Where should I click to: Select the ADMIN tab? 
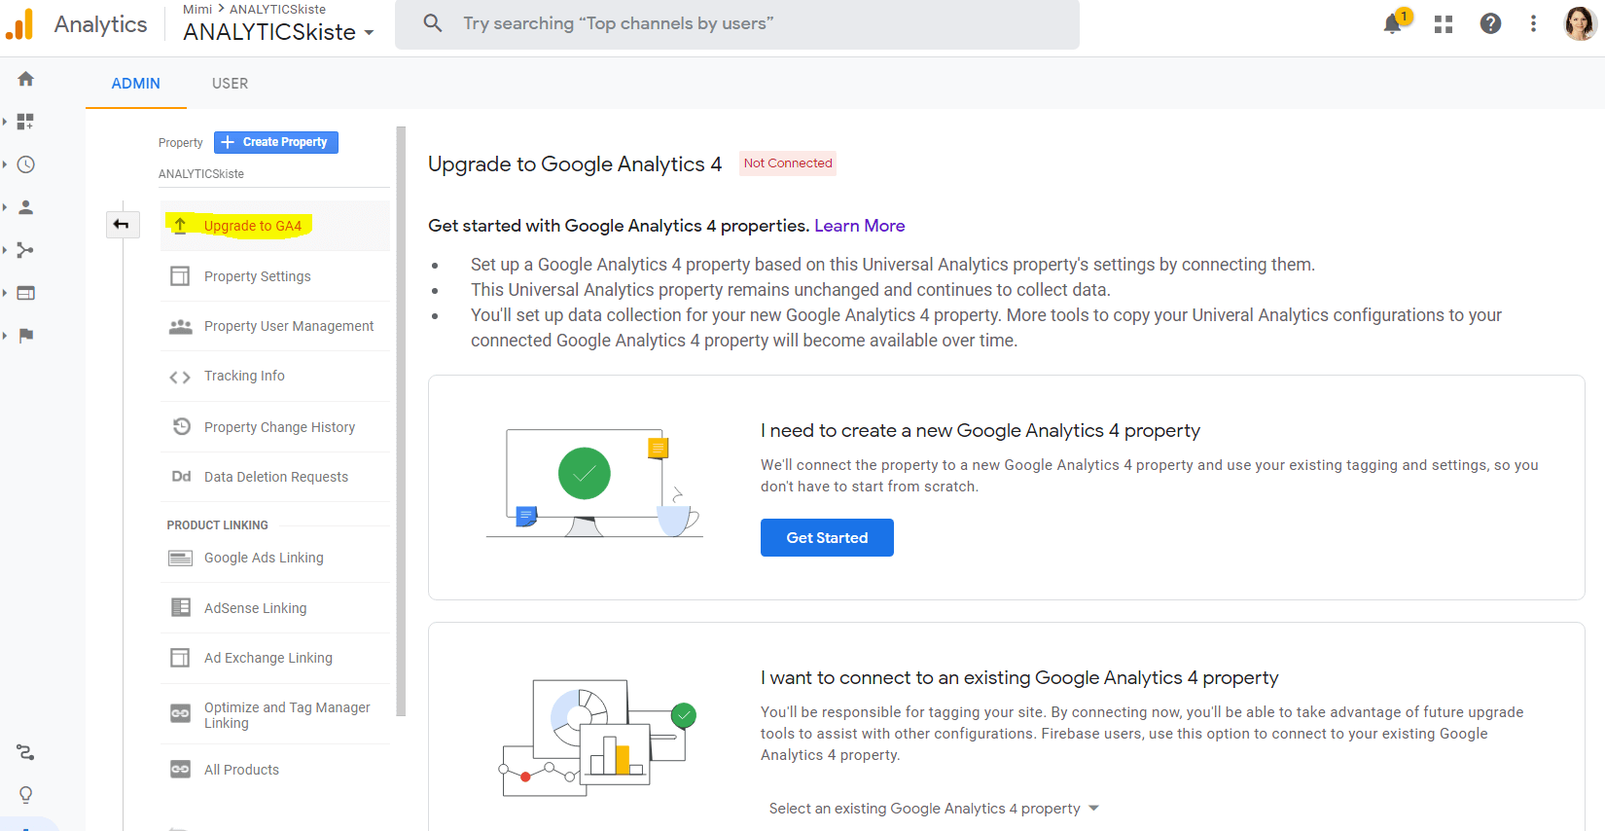135,84
